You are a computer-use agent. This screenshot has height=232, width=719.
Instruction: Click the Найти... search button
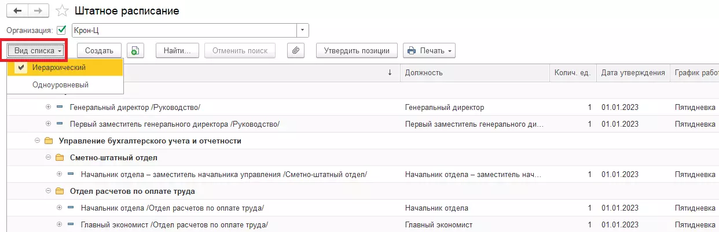177,51
